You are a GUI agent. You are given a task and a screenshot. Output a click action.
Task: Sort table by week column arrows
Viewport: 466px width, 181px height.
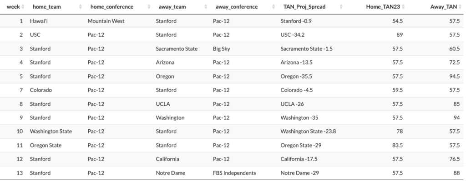23,7
